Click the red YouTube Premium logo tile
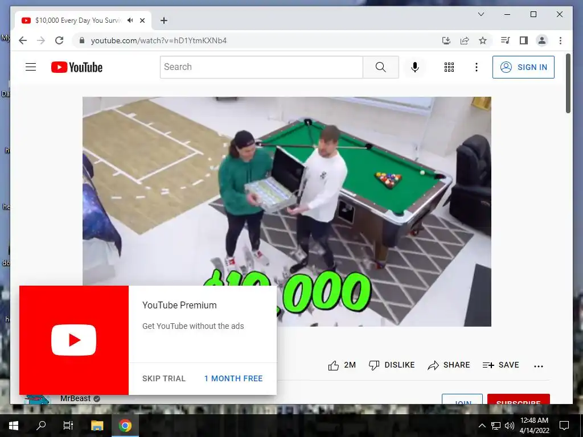Screen dimensions: 583x437 point(74,340)
